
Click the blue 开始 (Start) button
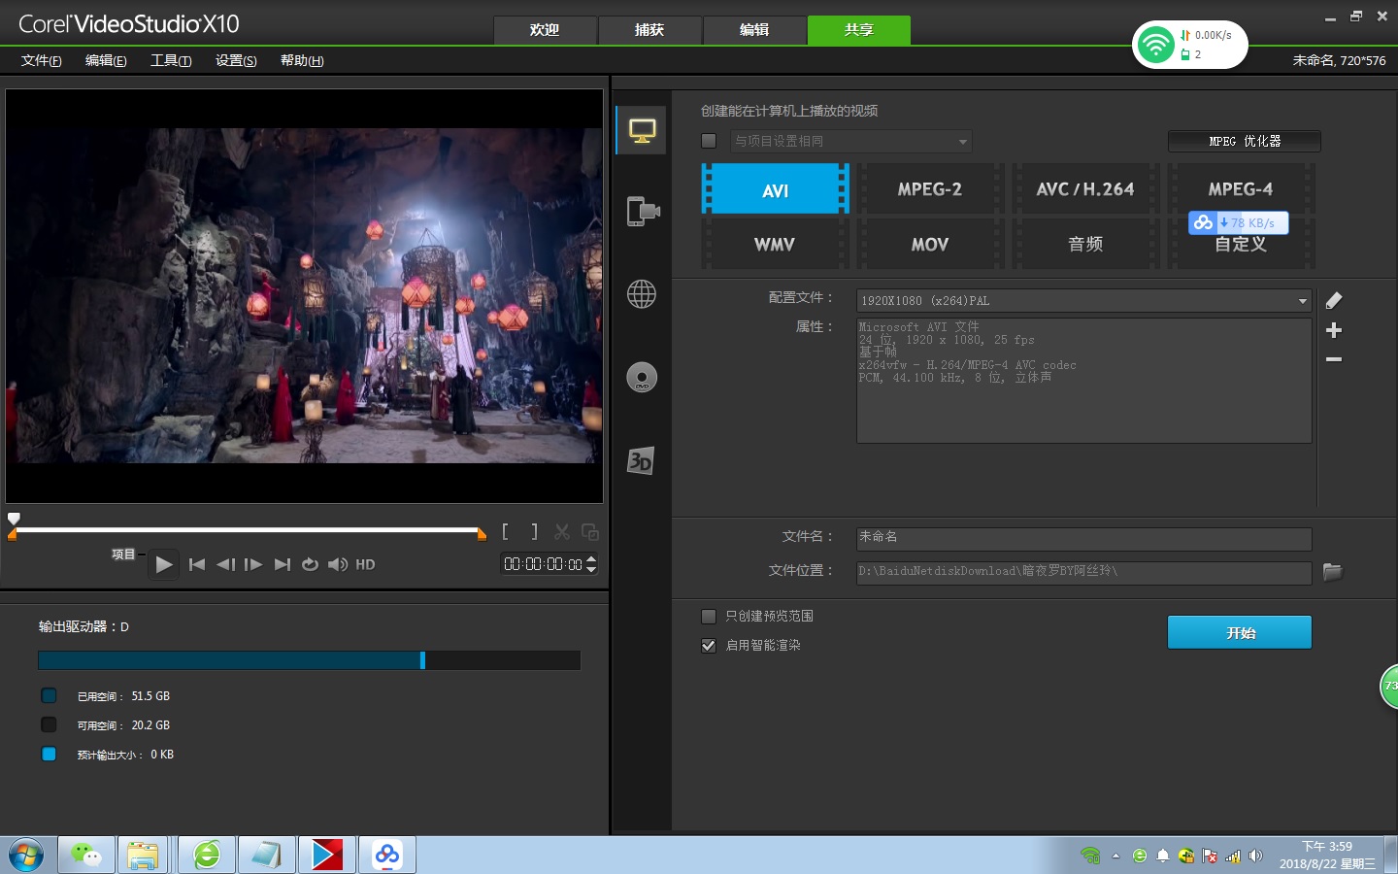(1239, 632)
